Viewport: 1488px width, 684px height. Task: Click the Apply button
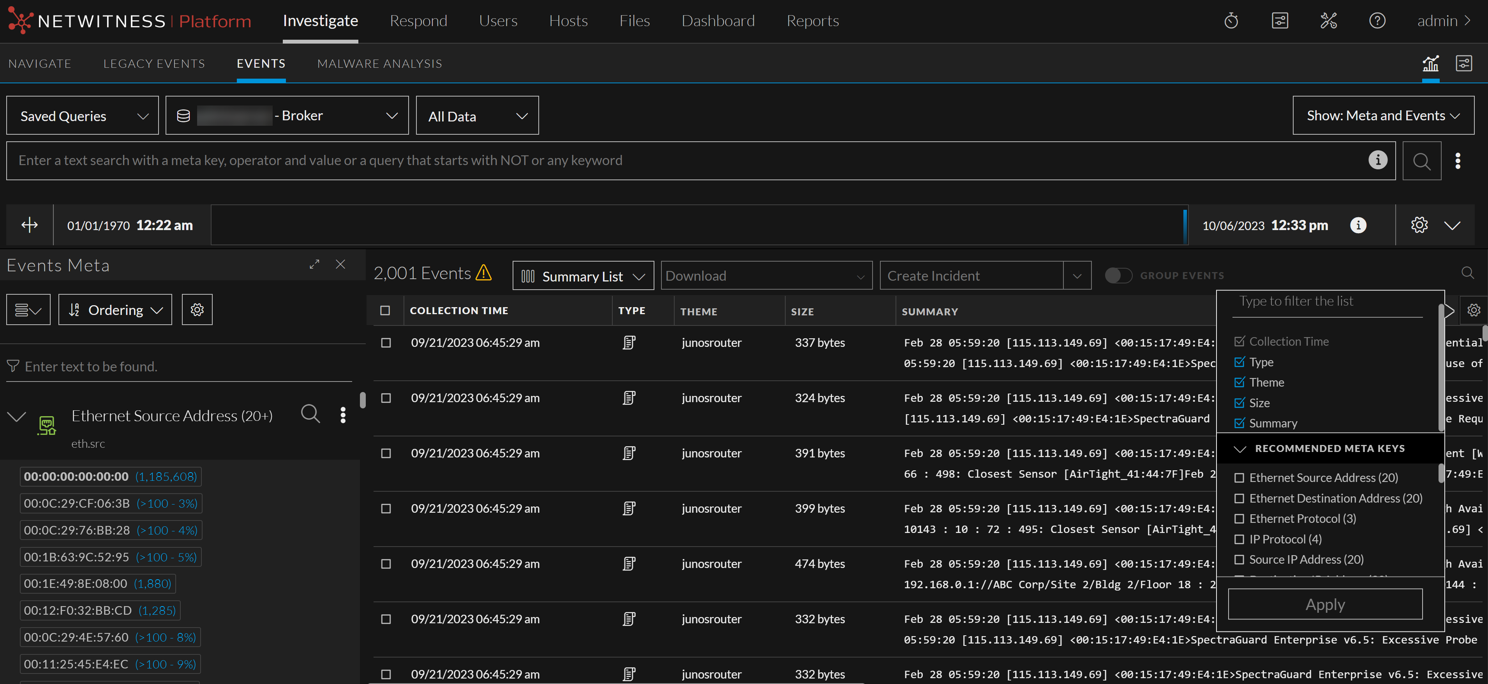pyautogui.click(x=1324, y=604)
